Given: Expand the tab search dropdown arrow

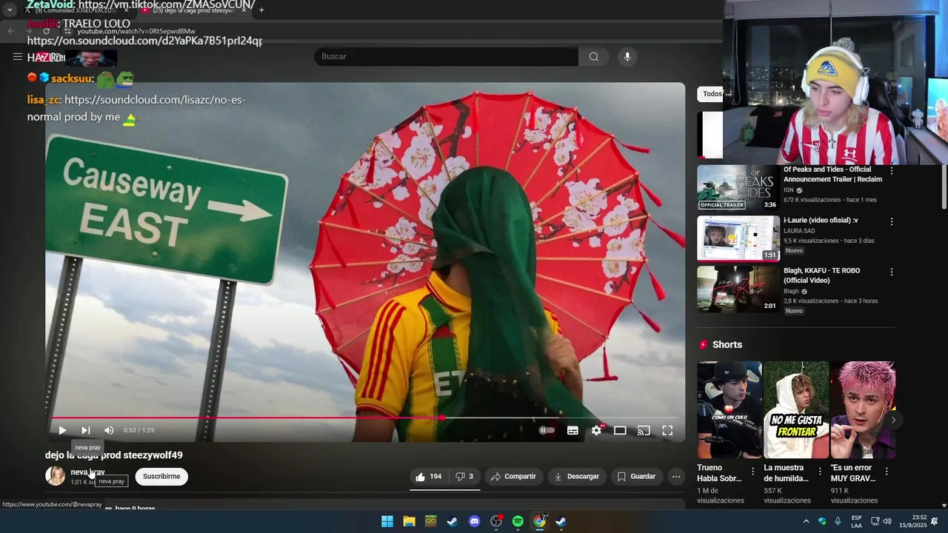Looking at the screenshot, I should (10, 10).
